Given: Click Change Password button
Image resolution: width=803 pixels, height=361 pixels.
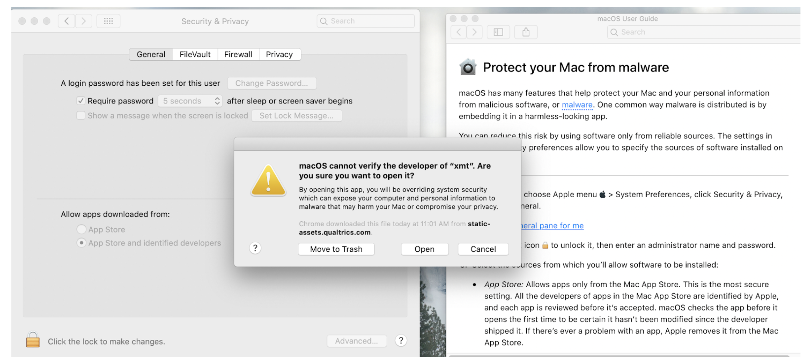Looking at the screenshot, I should point(272,83).
